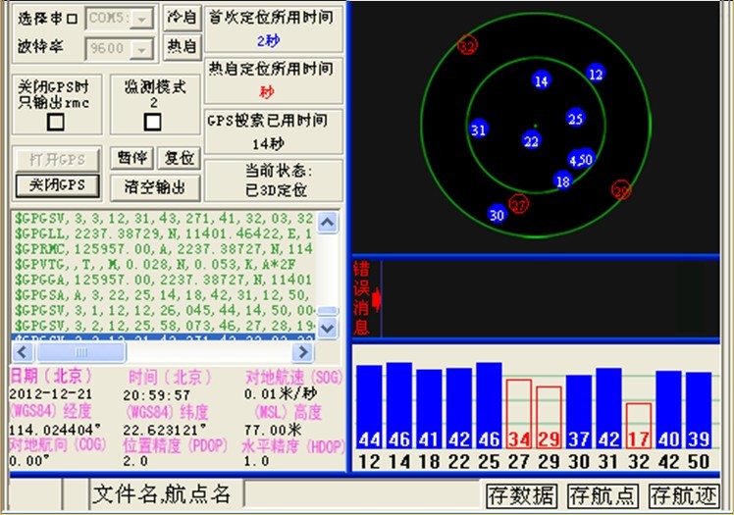Click the 复位 reset button
This screenshot has height=515, width=734.
179,158
